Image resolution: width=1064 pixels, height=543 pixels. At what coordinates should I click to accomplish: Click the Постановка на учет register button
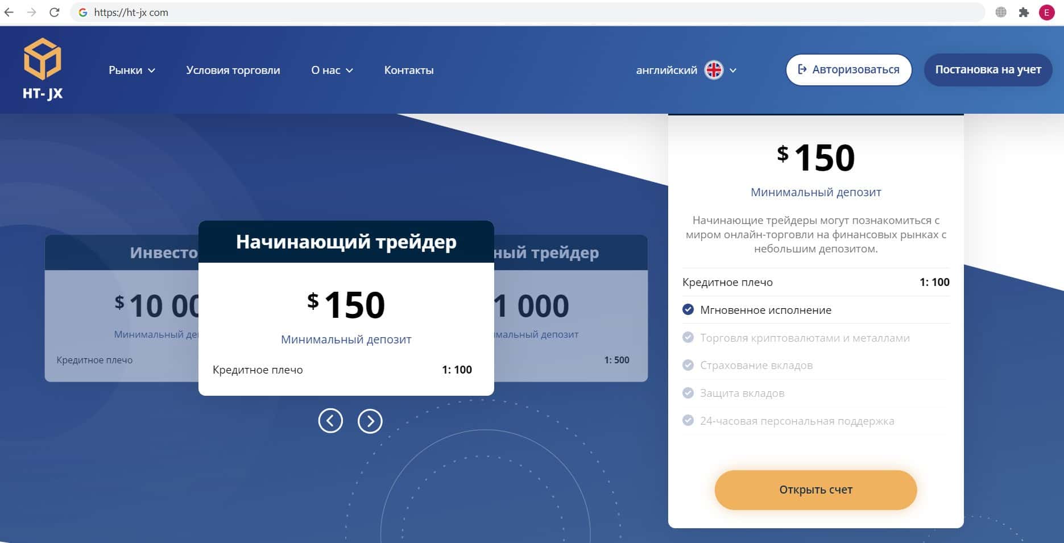point(988,70)
